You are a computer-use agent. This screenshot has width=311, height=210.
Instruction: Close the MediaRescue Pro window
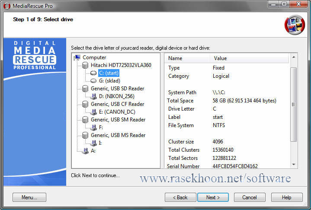[299, 4]
